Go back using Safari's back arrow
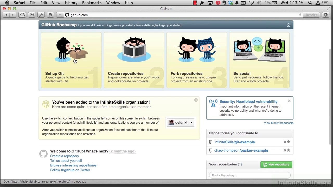333x187 pixels. pyautogui.click(x=6, y=15)
